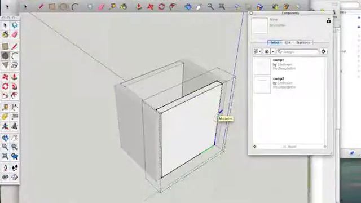
Task: Select the Freehand tool in the side palette
Action: point(15,65)
